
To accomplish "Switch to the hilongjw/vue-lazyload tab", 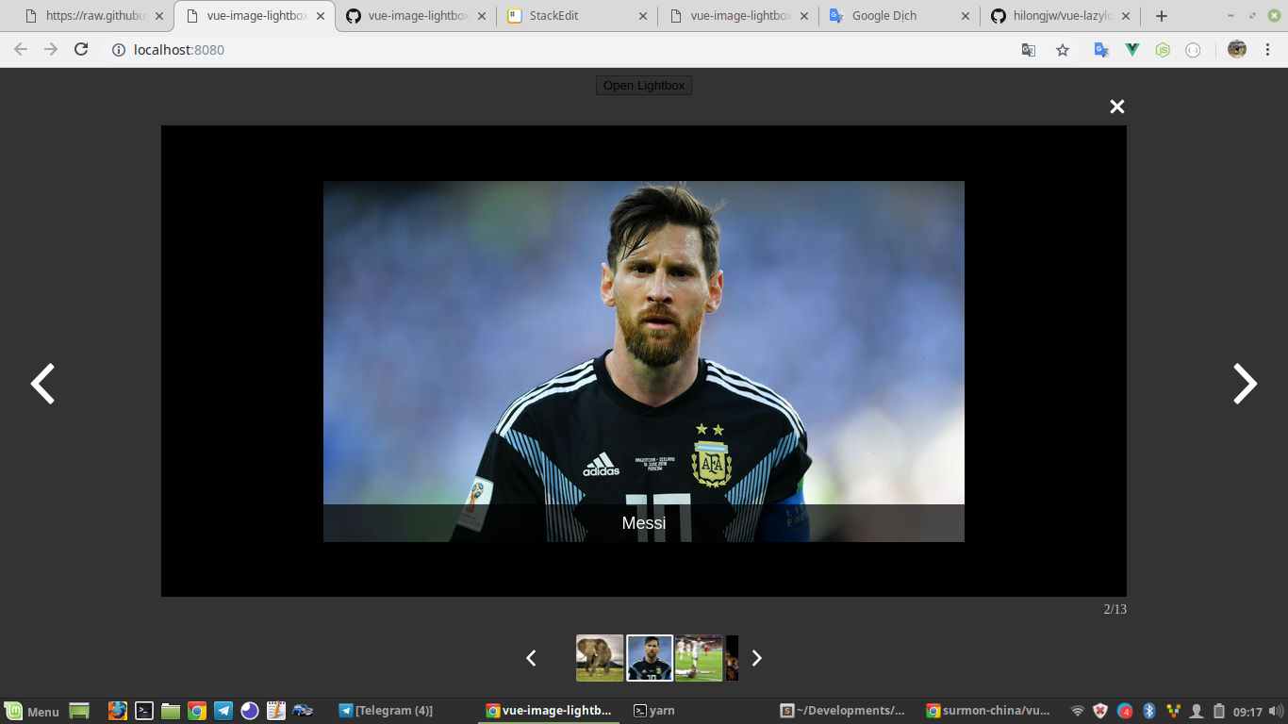I will [1061, 16].
